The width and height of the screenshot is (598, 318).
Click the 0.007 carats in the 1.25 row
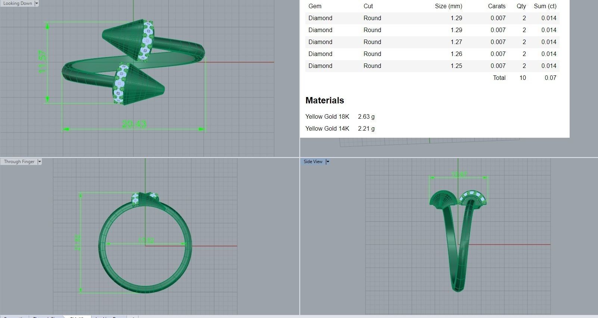[498, 66]
